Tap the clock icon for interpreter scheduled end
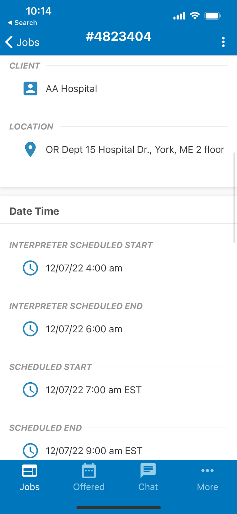Viewport: 237px width, 514px height. [x=30, y=329]
